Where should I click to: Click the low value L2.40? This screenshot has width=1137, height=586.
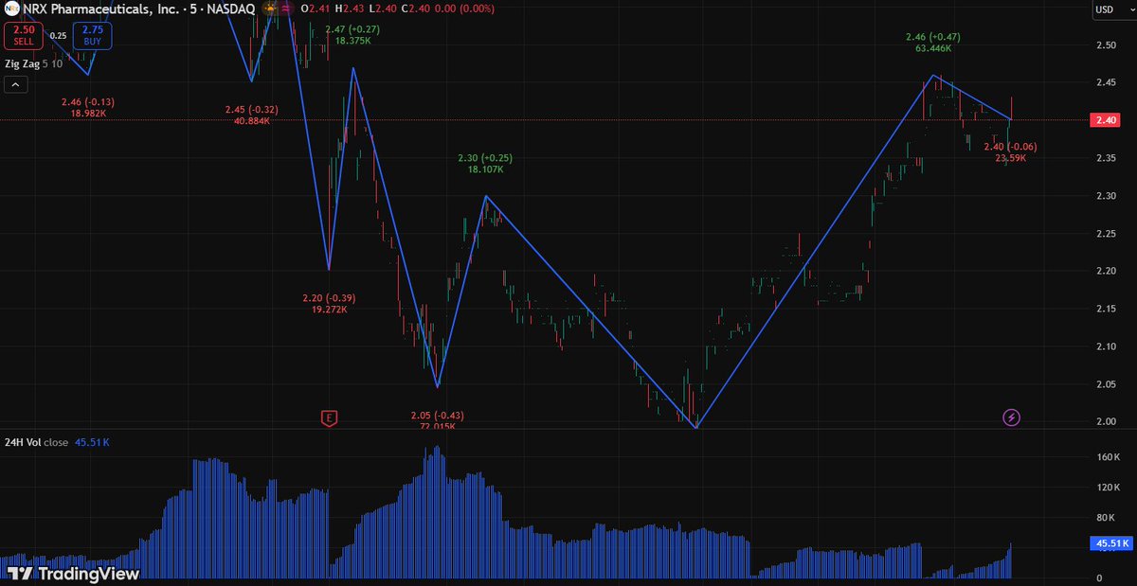click(383, 9)
